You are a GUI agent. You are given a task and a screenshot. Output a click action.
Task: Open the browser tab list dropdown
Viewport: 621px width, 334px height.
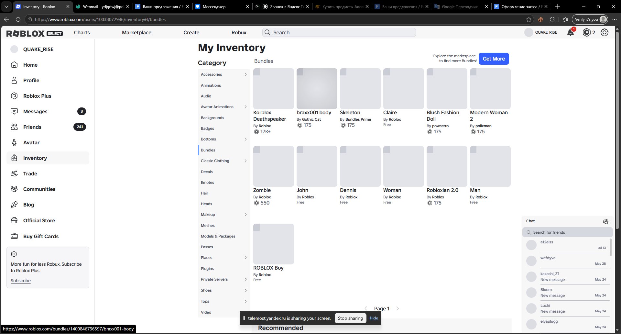(6, 6)
